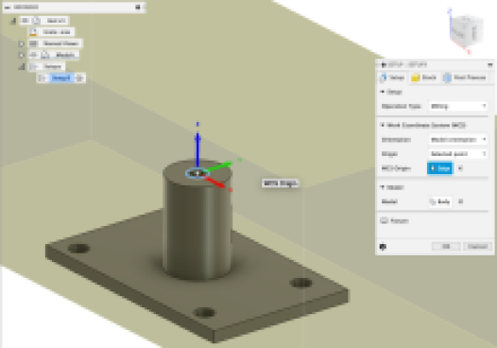Clear the Model body selection with X

point(461,201)
